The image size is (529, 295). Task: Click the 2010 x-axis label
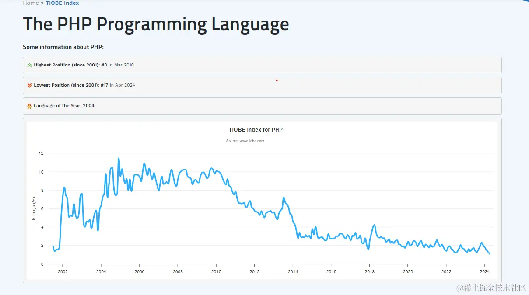[216, 271]
